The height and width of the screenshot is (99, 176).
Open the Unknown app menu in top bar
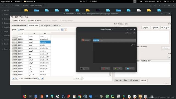click(29, 1)
